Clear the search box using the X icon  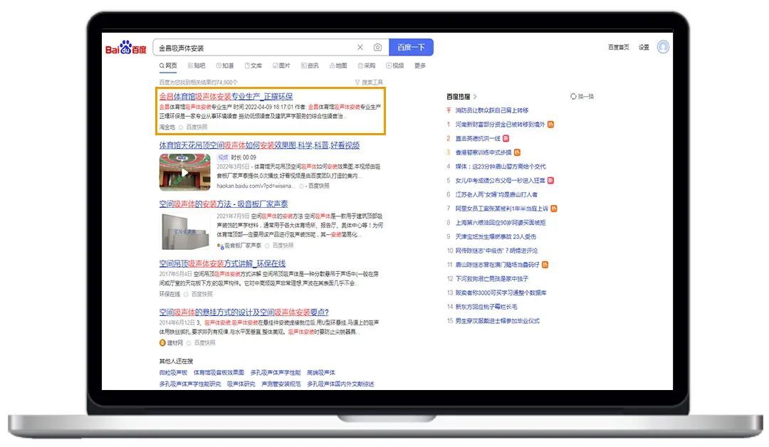click(x=360, y=47)
